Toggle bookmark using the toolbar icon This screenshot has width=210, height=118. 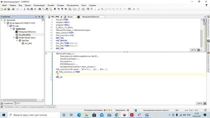point(55,9)
